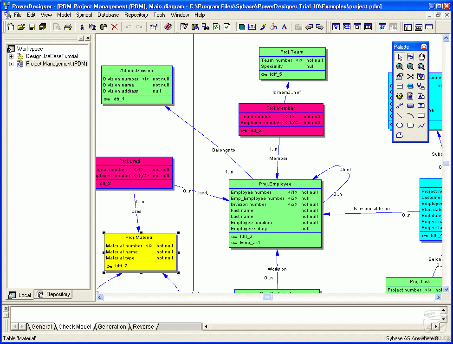Switch to the Repository browser tab
This screenshot has height=344, width=453.
coord(53,294)
